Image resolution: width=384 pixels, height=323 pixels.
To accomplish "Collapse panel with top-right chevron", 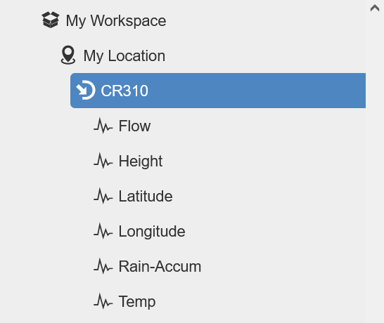I will point(375,8).
